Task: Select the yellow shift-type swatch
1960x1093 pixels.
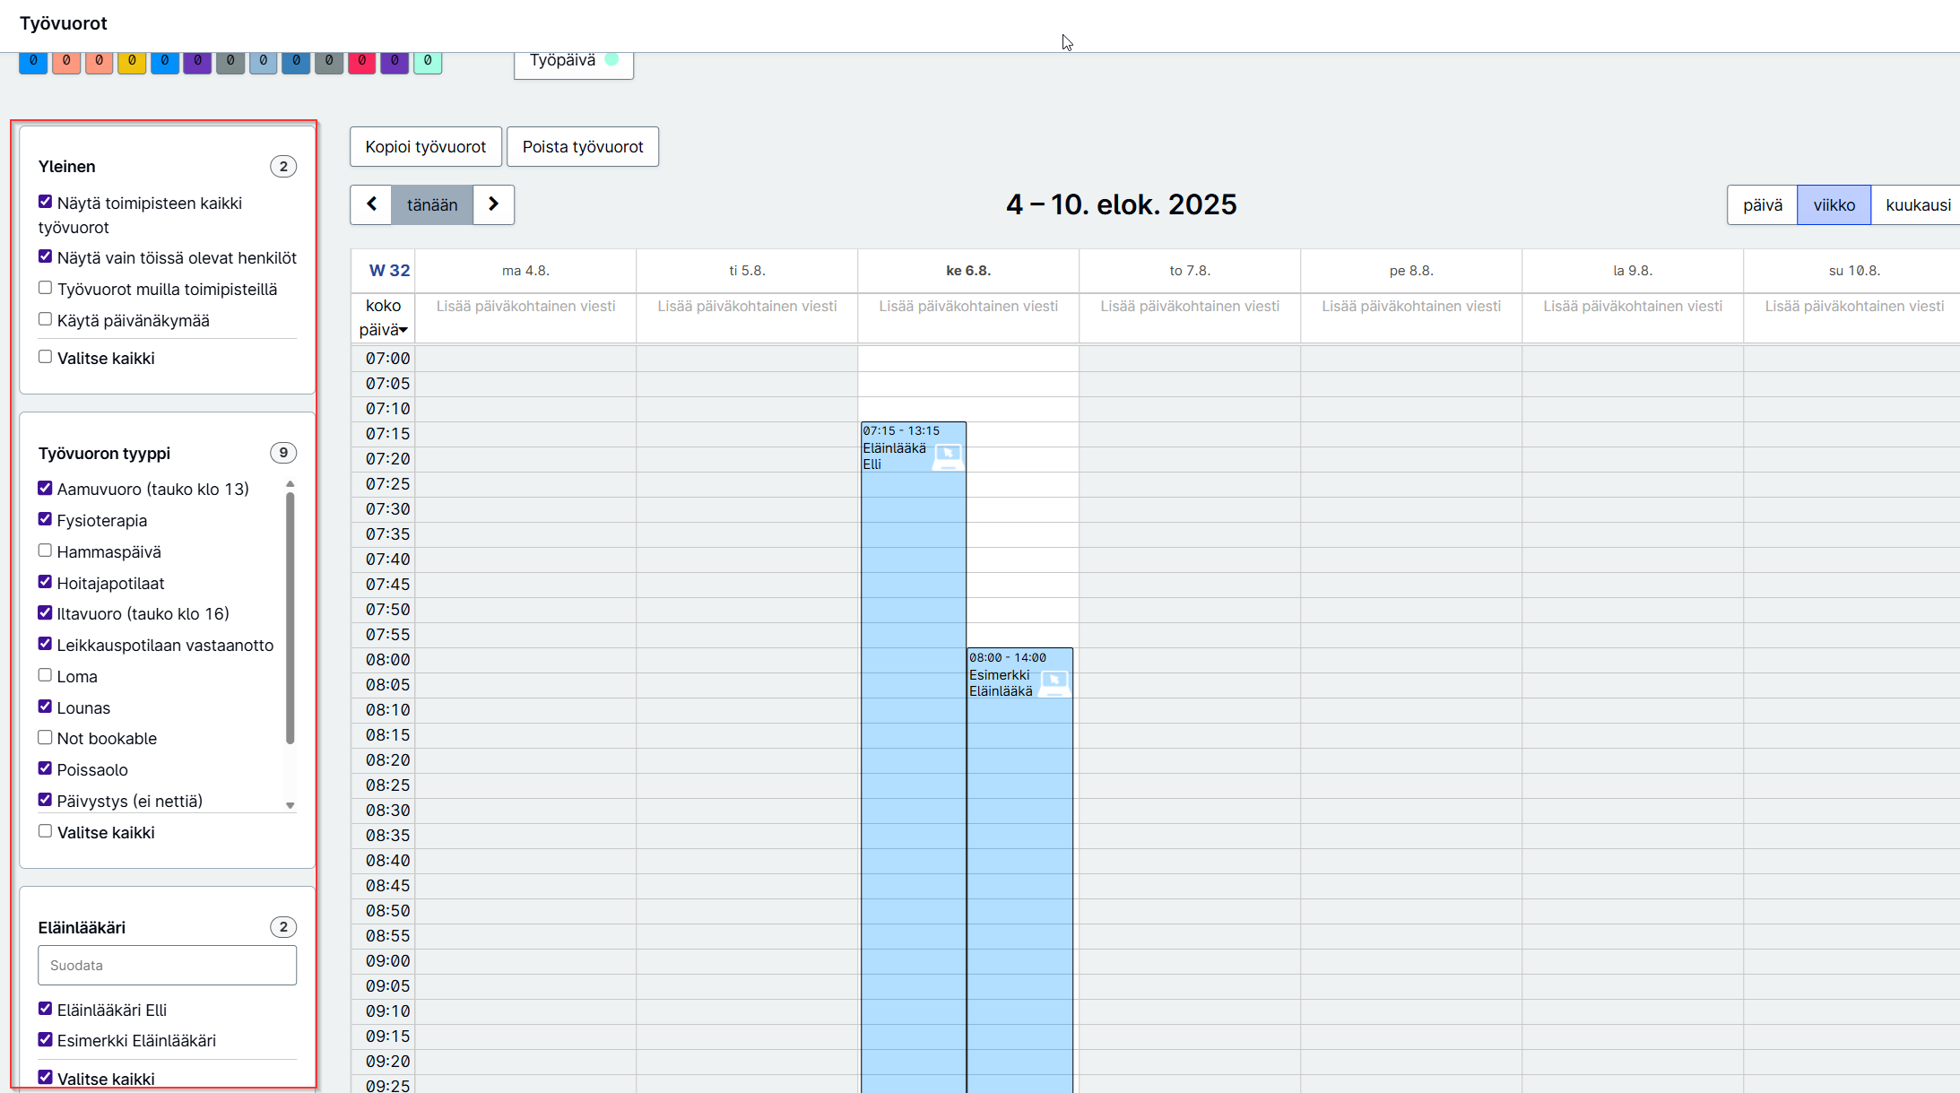Action: [132, 62]
